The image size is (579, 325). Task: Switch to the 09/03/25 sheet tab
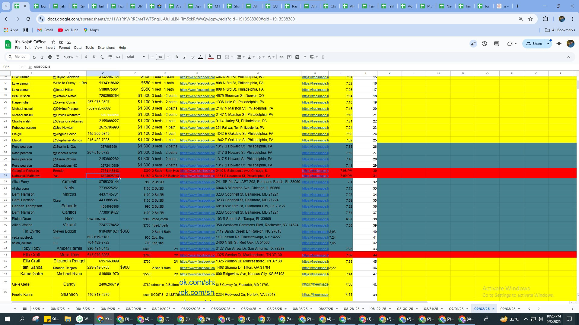508,309
